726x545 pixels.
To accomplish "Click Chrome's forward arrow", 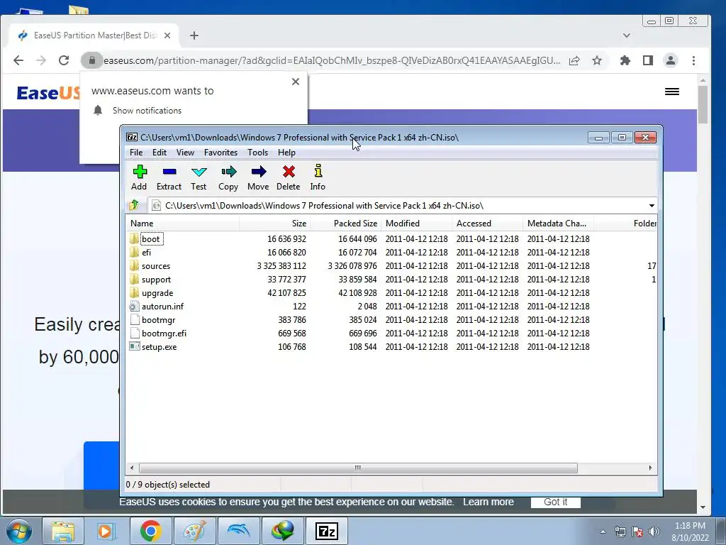I will coord(41,60).
